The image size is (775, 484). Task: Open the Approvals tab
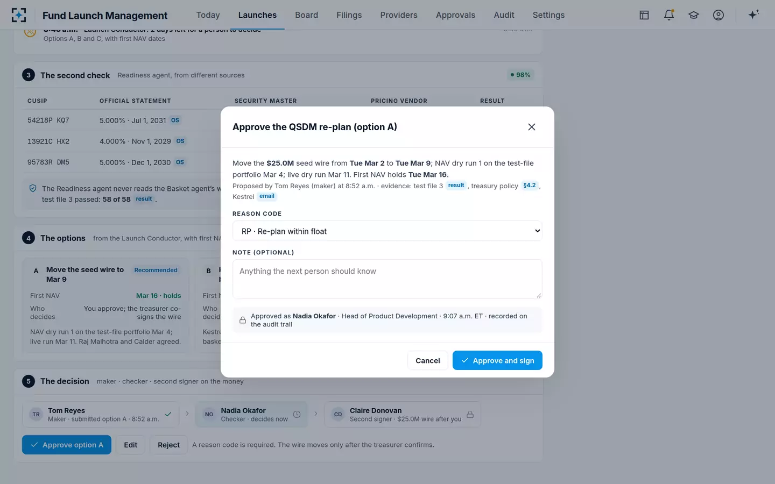pos(455,15)
